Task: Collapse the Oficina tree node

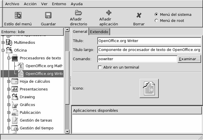Action: tap(3, 50)
